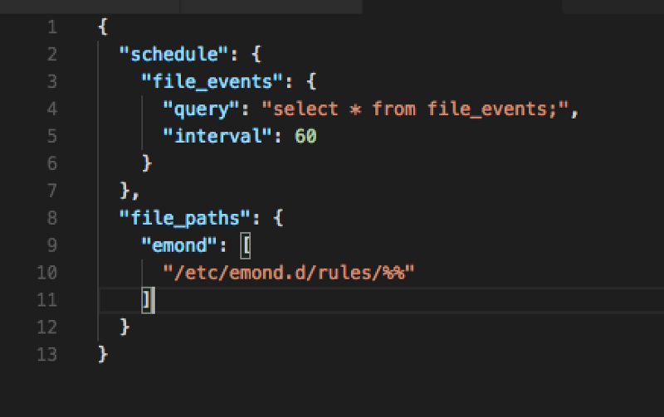Click the "file_events" key text
This screenshot has height=417, width=664.
212,81
